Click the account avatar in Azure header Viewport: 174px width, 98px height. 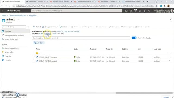pos(172,11)
